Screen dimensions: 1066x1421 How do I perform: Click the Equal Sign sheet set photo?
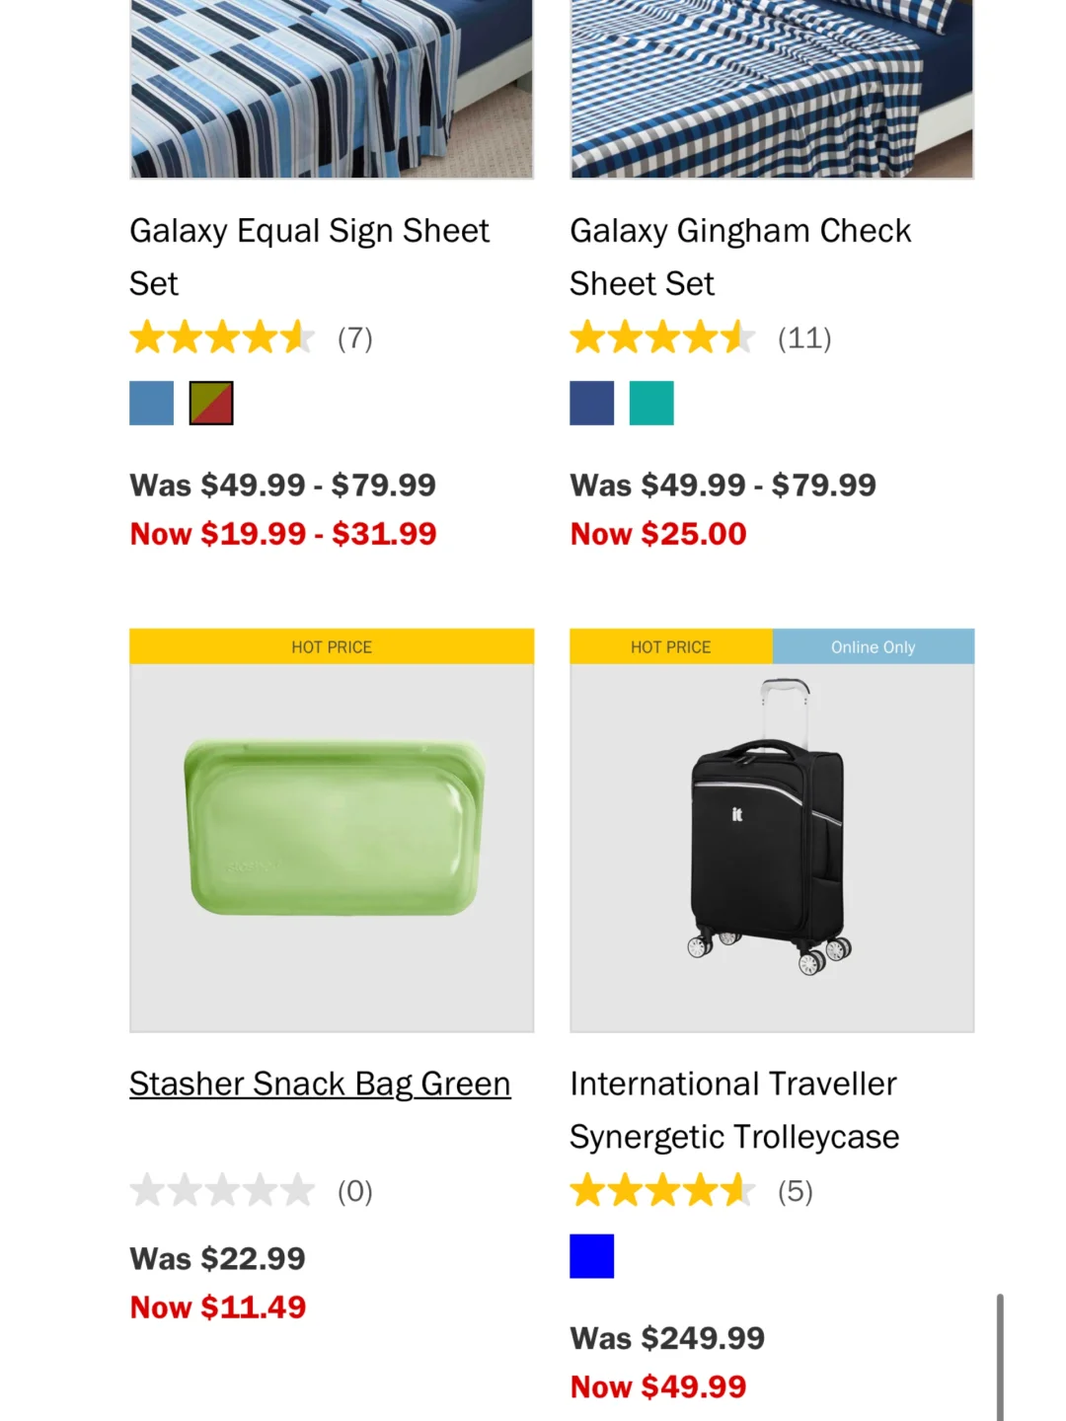point(332,89)
